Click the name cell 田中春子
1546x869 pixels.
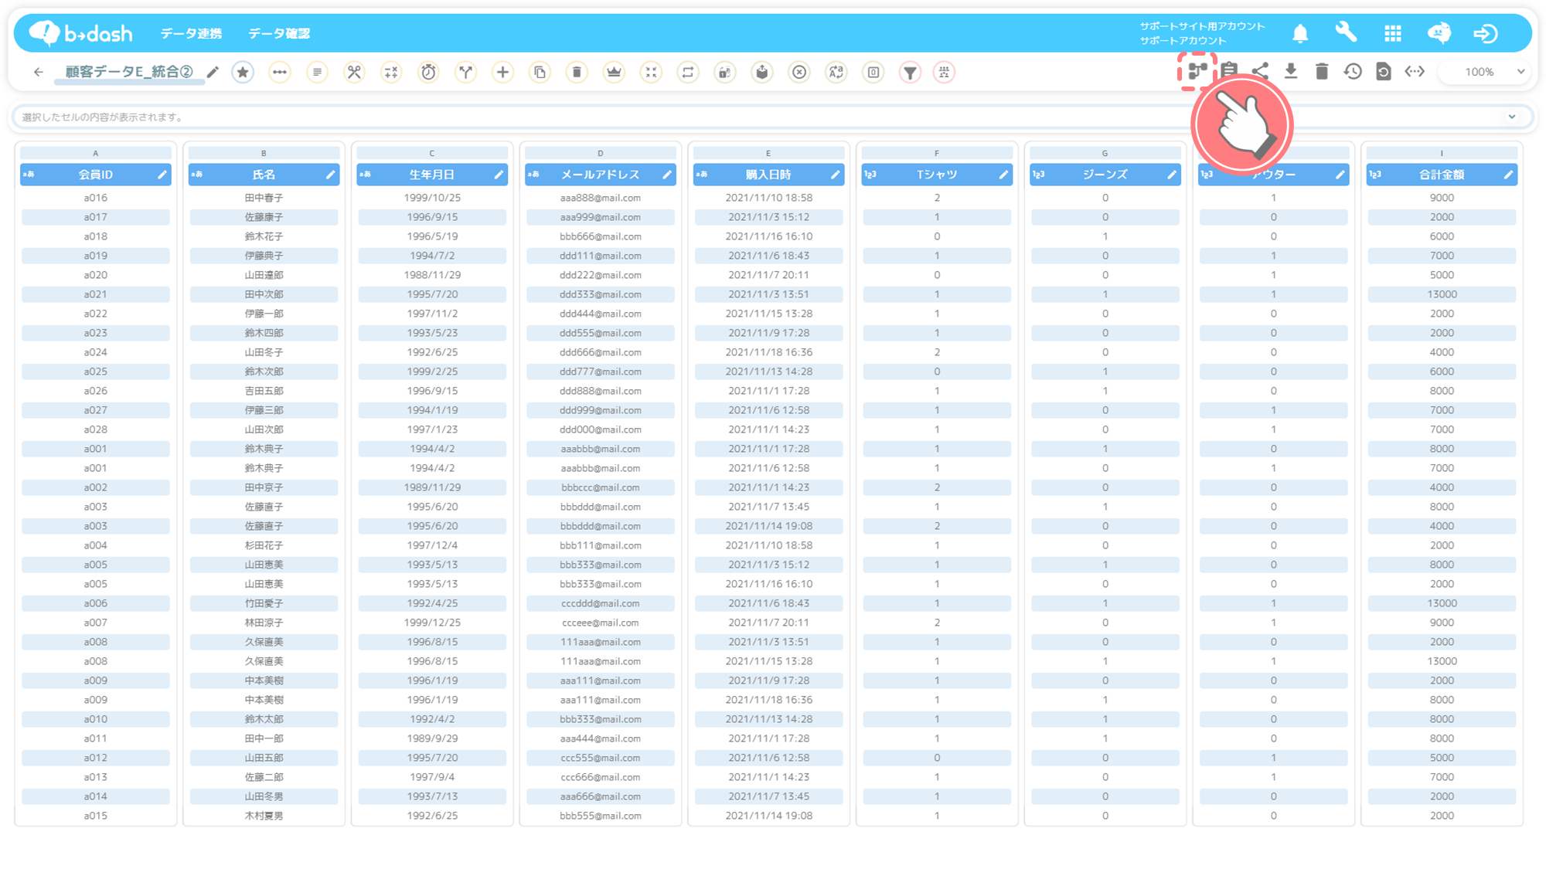264,198
